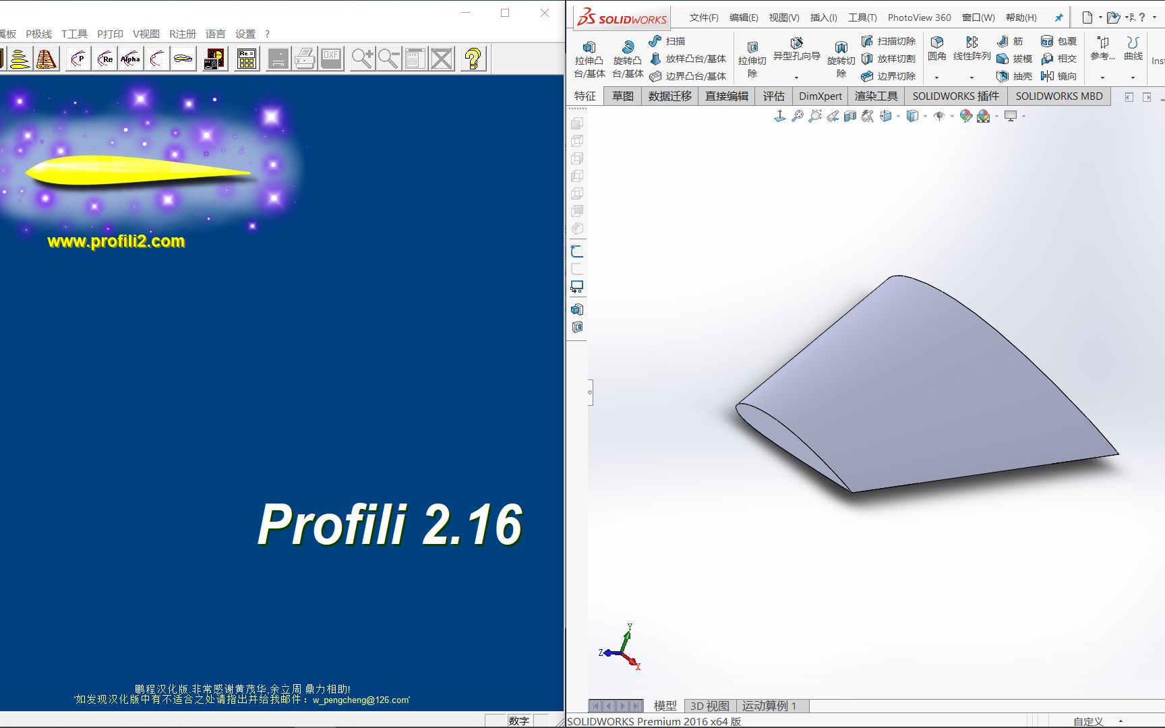Toggle the pin icon on SolidWorks menu bar

[x=1058, y=18]
